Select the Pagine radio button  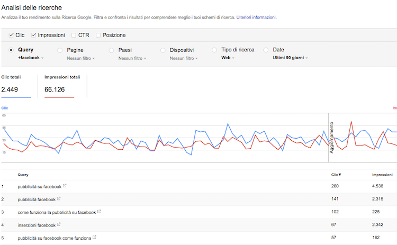(60, 50)
